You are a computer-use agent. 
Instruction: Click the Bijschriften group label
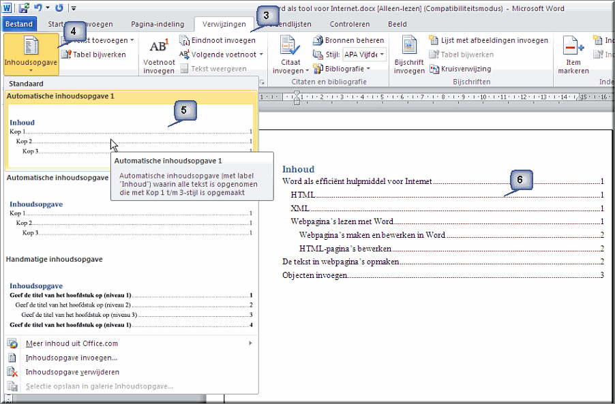[471, 82]
